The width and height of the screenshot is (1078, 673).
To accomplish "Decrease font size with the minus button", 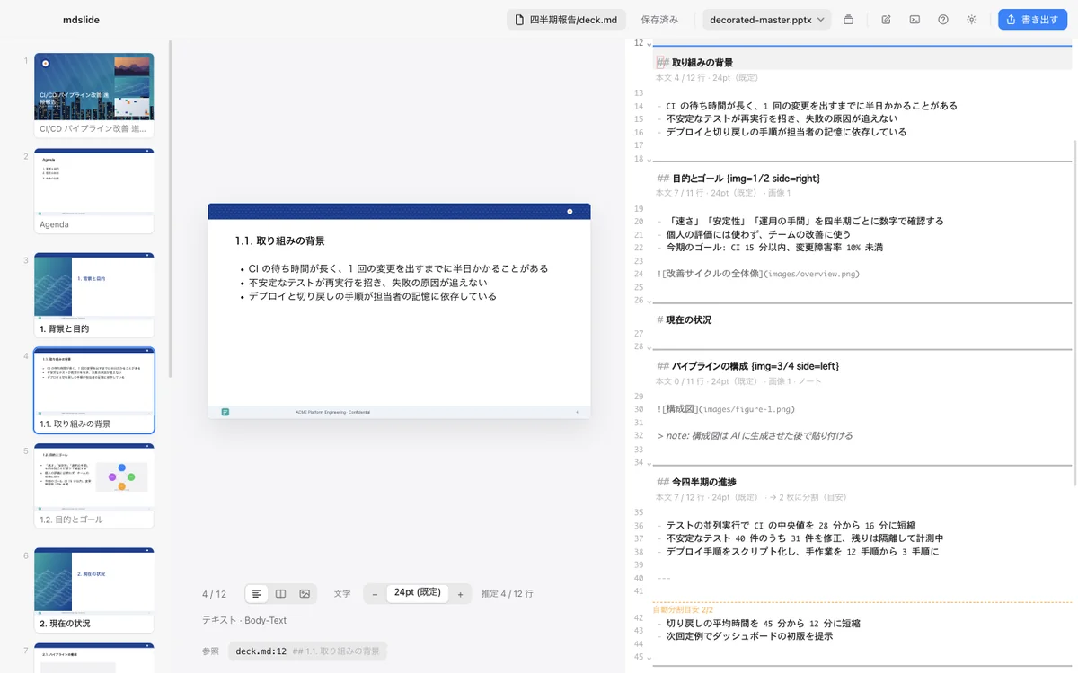I will point(375,594).
